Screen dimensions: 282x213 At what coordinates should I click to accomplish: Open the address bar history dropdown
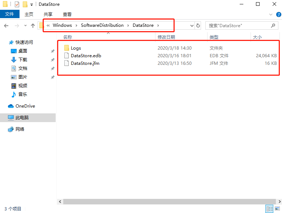tap(192, 26)
